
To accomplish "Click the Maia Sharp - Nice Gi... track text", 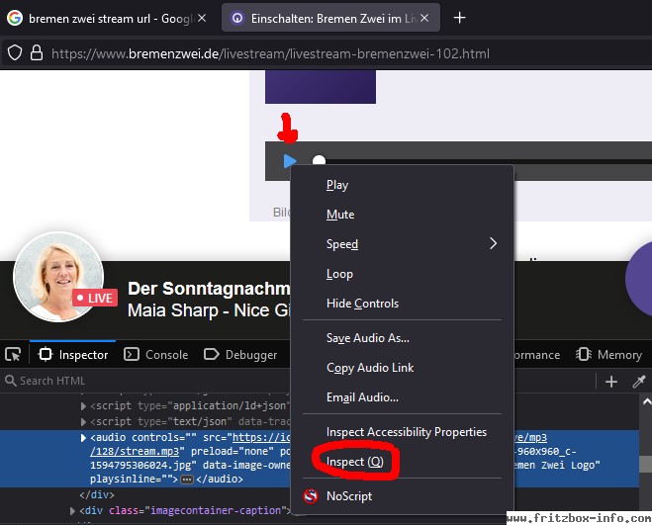I will [x=209, y=310].
